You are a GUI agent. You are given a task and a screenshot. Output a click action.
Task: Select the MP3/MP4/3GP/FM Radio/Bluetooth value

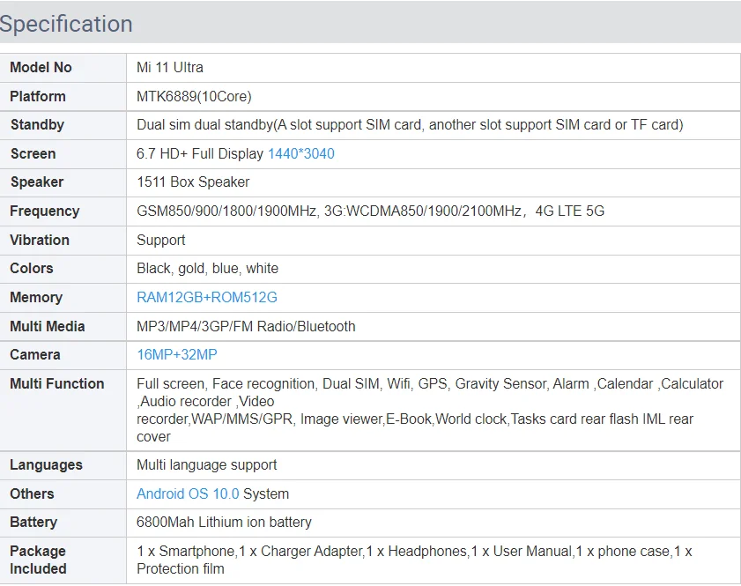coord(246,327)
